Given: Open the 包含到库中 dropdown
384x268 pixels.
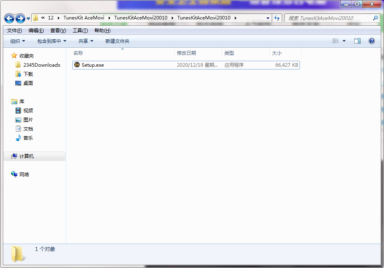Looking at the screenshot, I should click(x=52, y=41).
